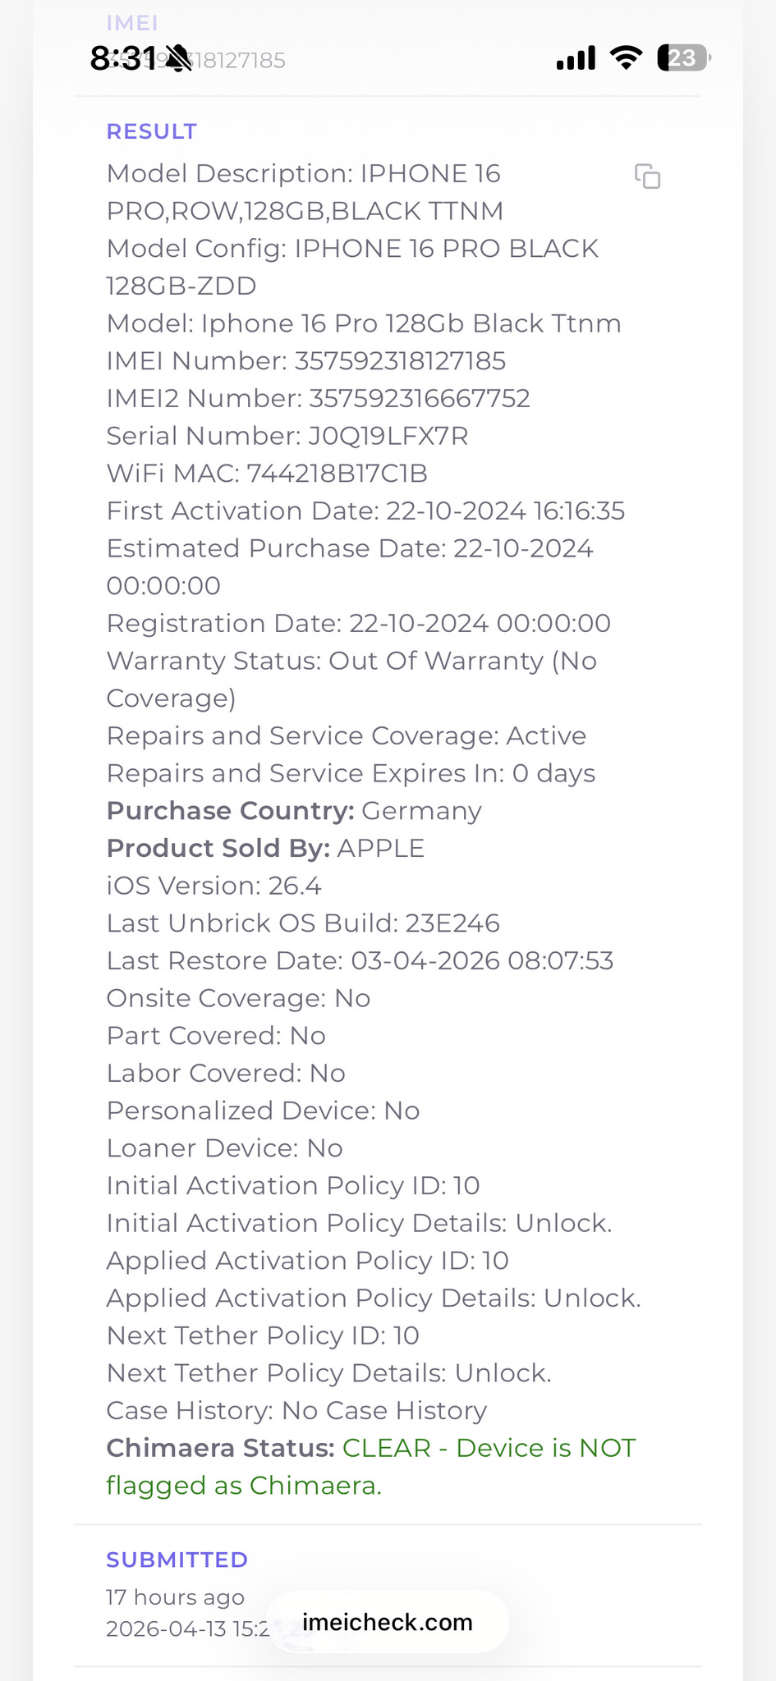This screenshot has height=1681, width=776.
Task: Tap the Last Restore Date line
Action: click(360, 960)
